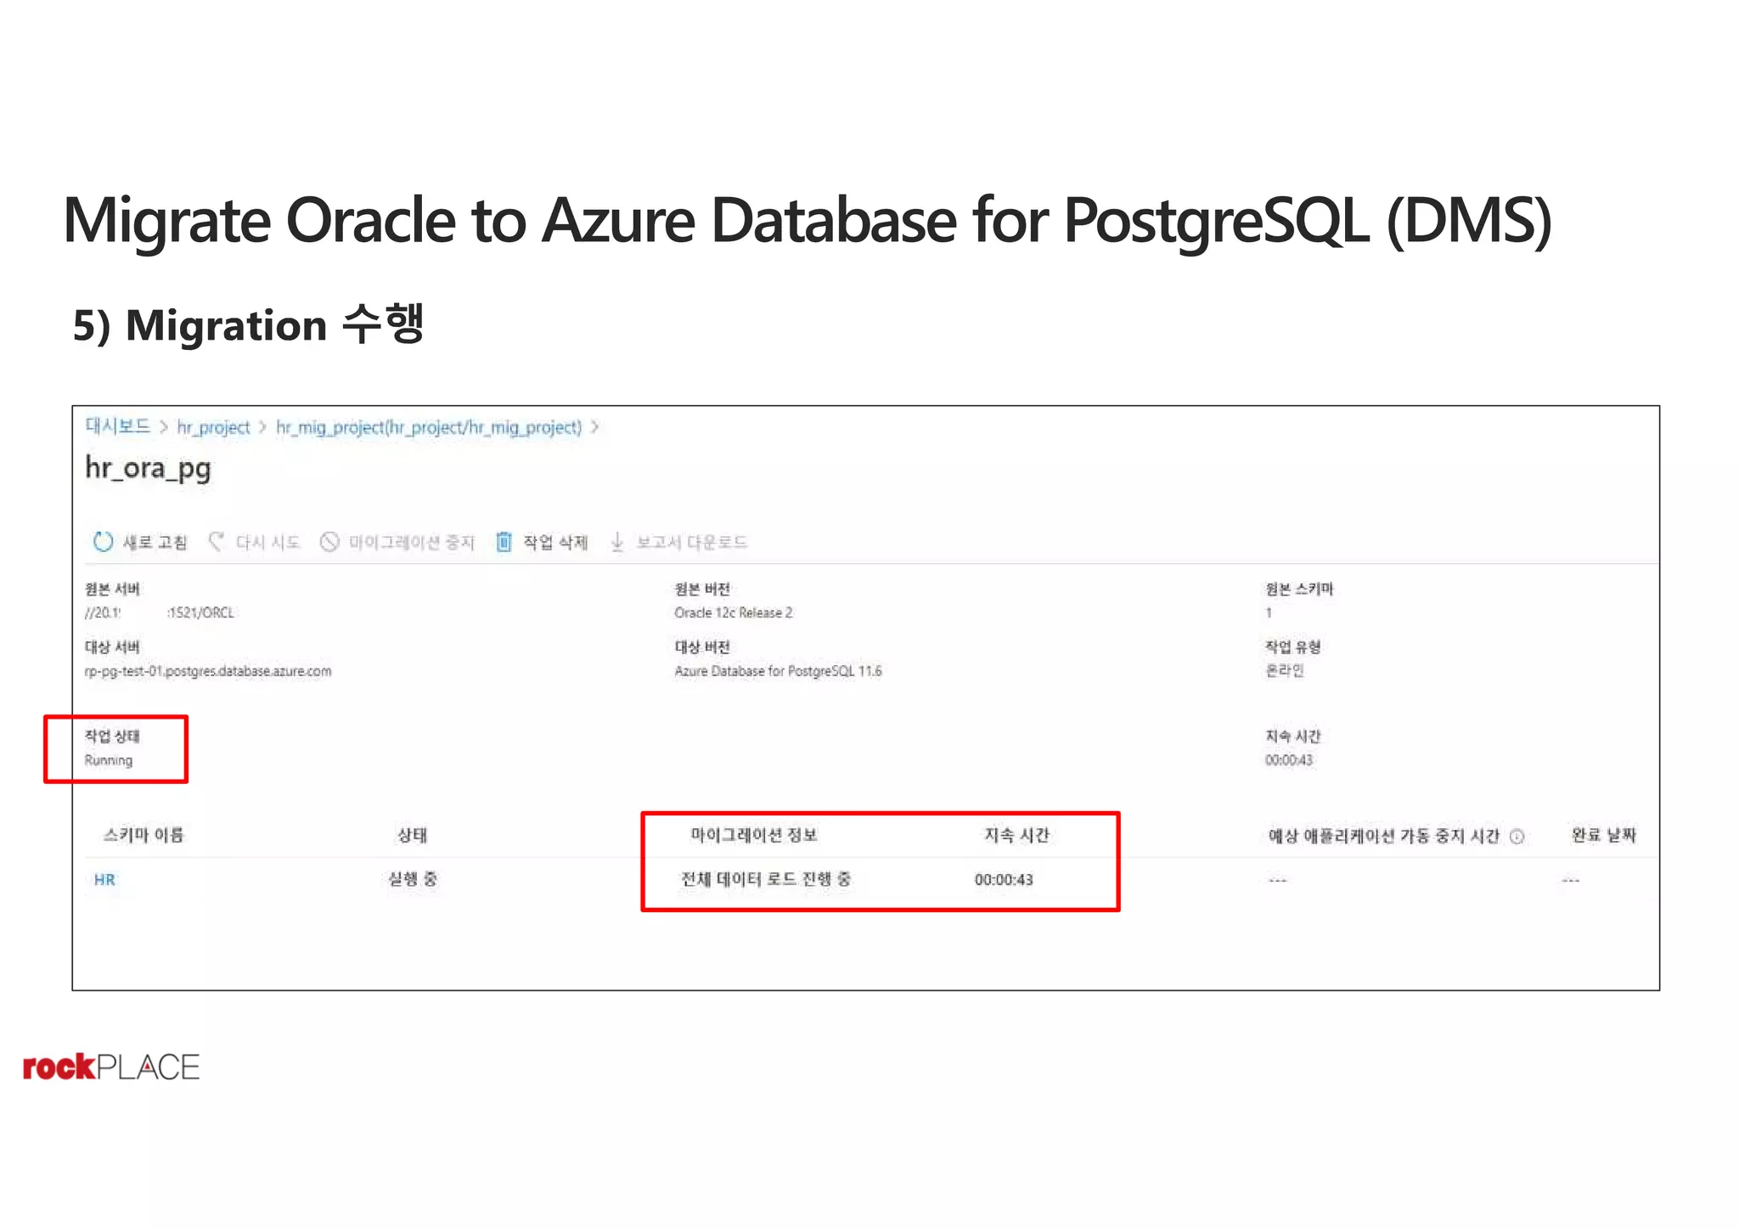Click the 상태 column header
Image resolution: width=1739 pixels, height=1229 pixels.
click(x=413, y=835)
